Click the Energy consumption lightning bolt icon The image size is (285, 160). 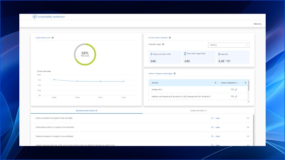click(x=152, y=54)
